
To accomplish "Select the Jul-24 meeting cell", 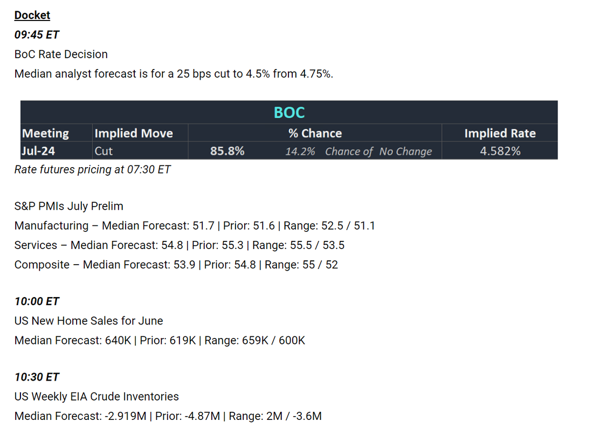I will [x=38, y=151].
